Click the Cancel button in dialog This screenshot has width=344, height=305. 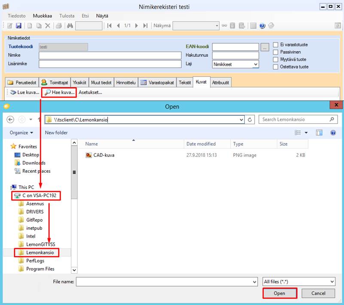point(318,293)
